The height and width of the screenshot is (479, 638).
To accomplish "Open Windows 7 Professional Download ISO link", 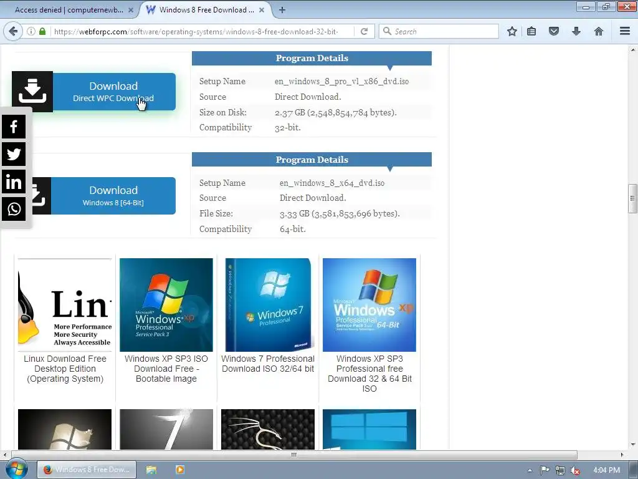I will coord(268,364).
